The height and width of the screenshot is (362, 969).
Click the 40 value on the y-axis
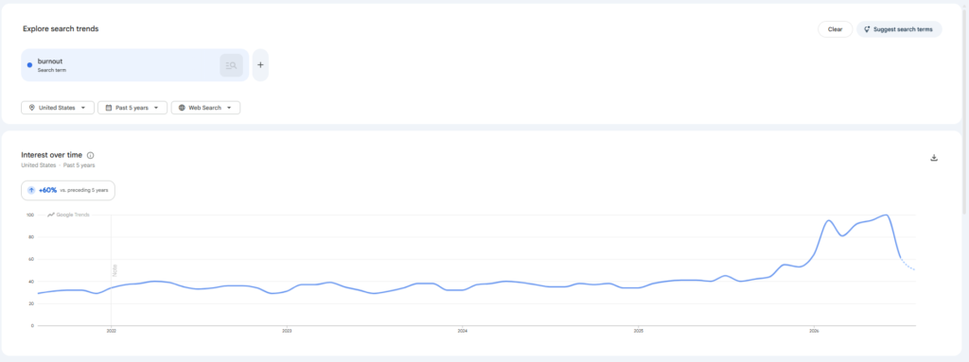pos(30,281)
